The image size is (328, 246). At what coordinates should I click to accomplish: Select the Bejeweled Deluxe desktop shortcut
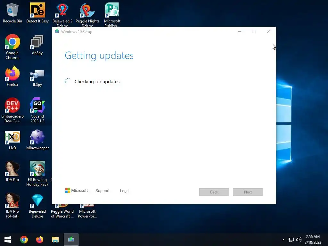[x=37, y=206]
